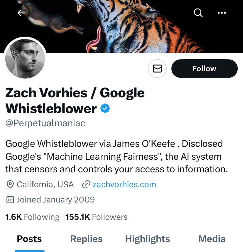The image size is (243, 252).
Task: Follow Zach Vorhies
Action: [204, 69]
